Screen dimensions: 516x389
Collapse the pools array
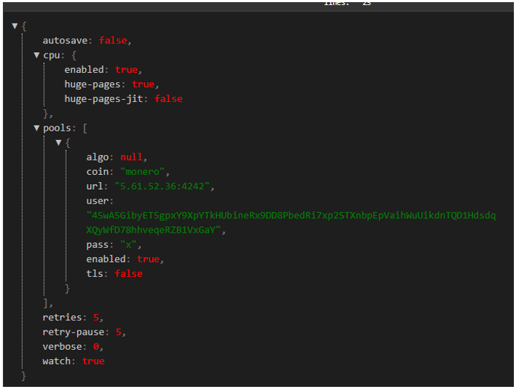(36, 128)
